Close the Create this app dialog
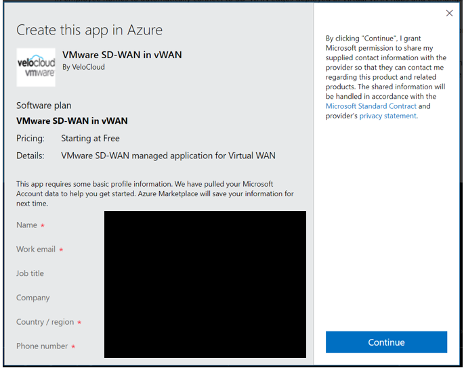Viewport: 464px width, 368px height. (449, 13)
